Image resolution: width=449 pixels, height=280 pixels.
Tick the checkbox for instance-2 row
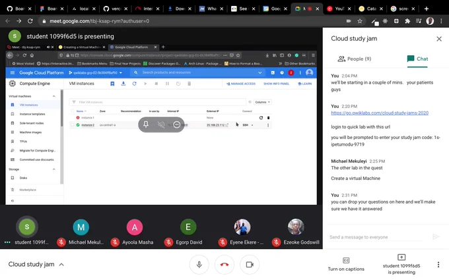point(73,125)
